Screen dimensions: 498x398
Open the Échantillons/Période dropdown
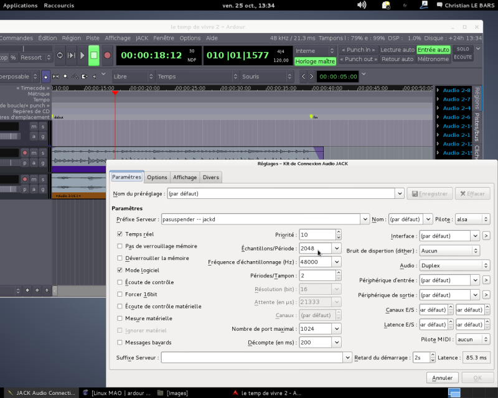337,248
